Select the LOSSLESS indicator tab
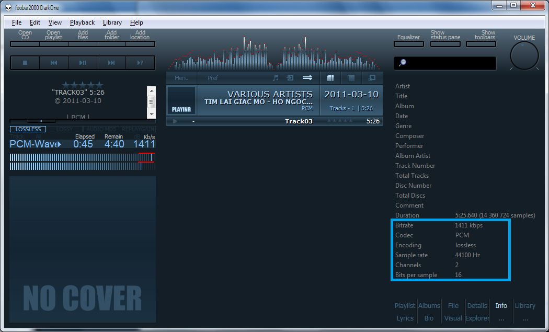The height and width of the screenshot is (332, 549). click(28, 129)
